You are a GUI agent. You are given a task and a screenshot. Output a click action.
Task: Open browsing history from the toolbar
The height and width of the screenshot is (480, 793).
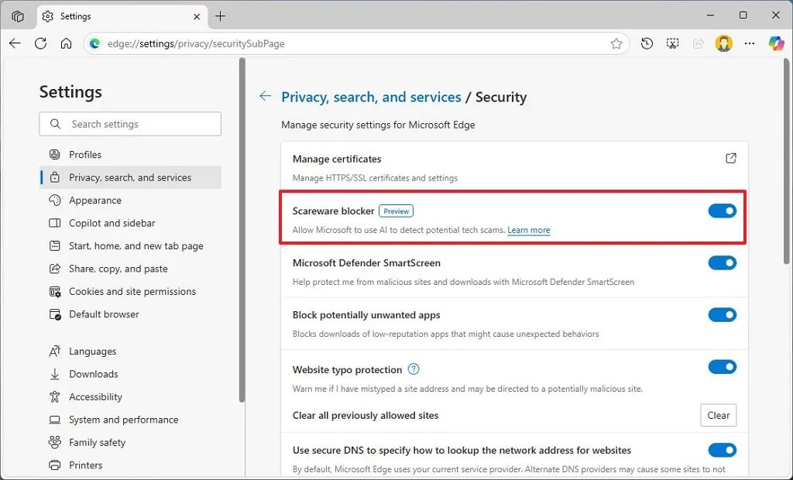647,43
